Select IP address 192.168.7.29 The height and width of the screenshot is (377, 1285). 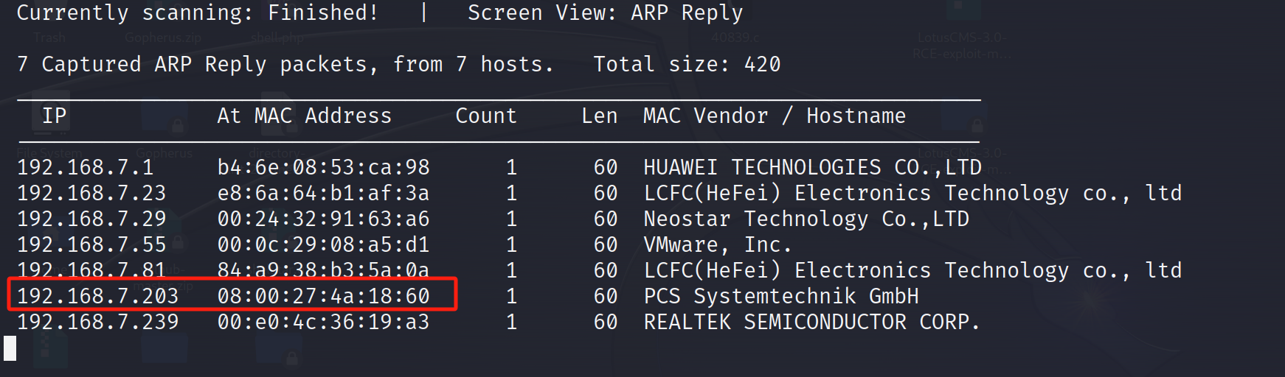pos(91,219)
